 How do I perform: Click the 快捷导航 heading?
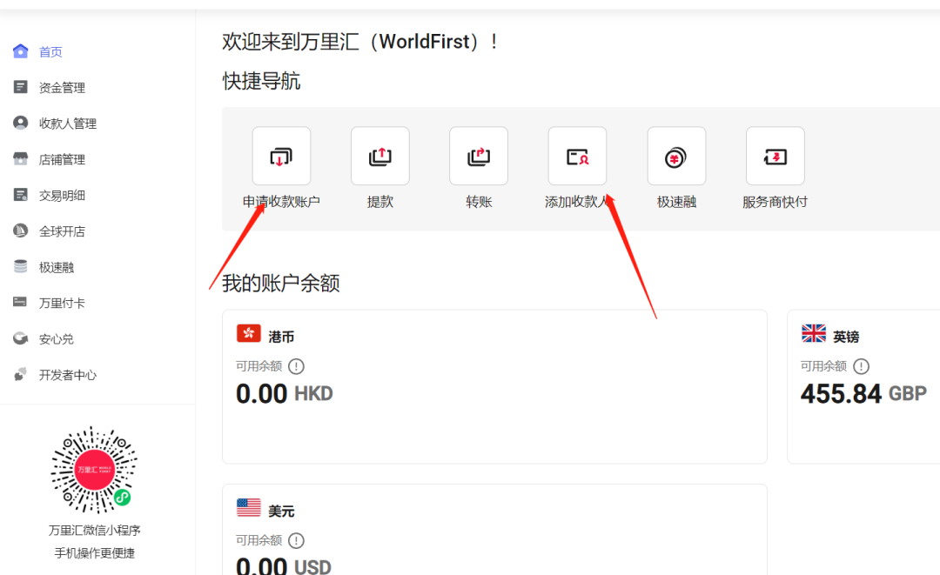(x=261, y=81)
